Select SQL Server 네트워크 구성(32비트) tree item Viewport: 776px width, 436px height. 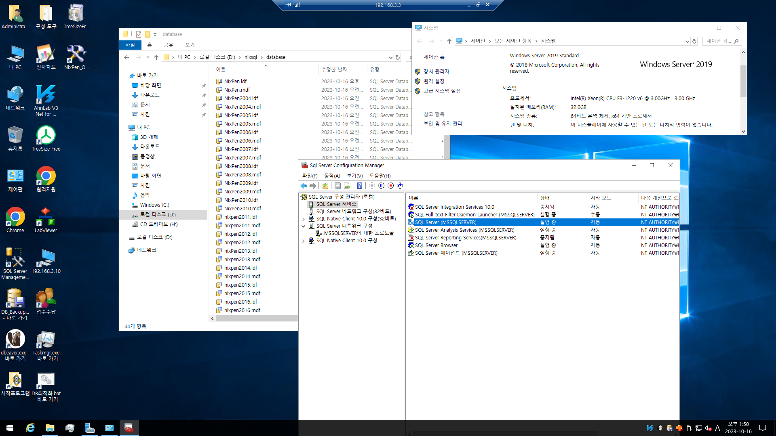354,212
